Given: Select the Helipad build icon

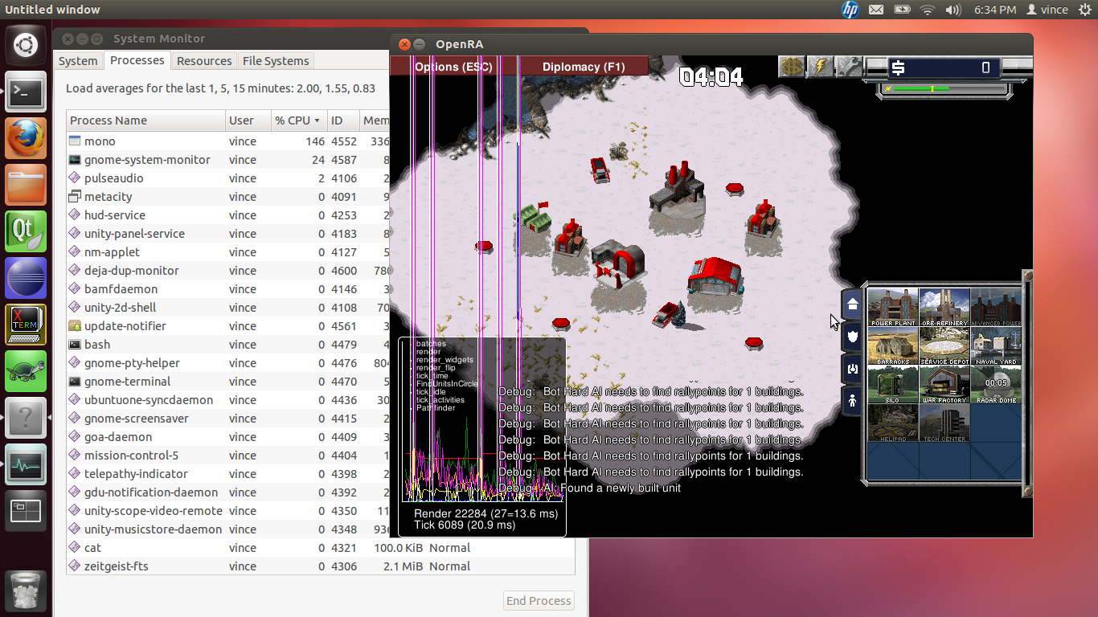Looking at the screenshot, I should pos(893,423).
